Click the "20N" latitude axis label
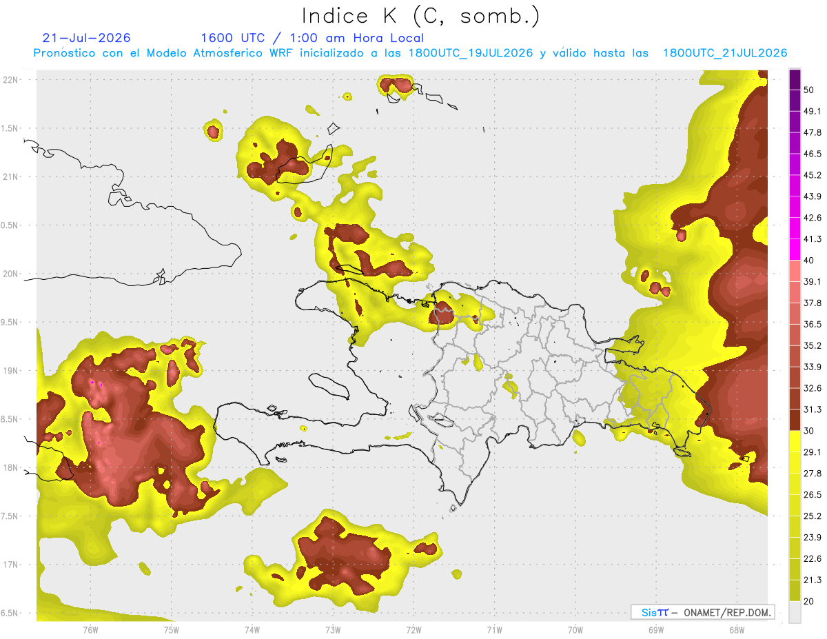 pos(11,274)
